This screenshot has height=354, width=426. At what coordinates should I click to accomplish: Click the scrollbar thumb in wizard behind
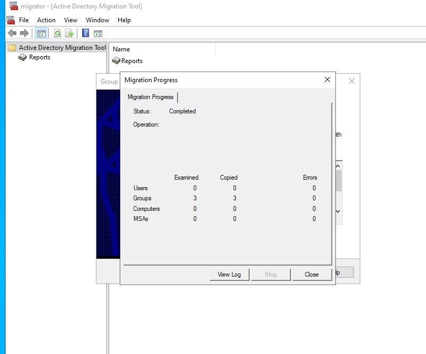339,181
